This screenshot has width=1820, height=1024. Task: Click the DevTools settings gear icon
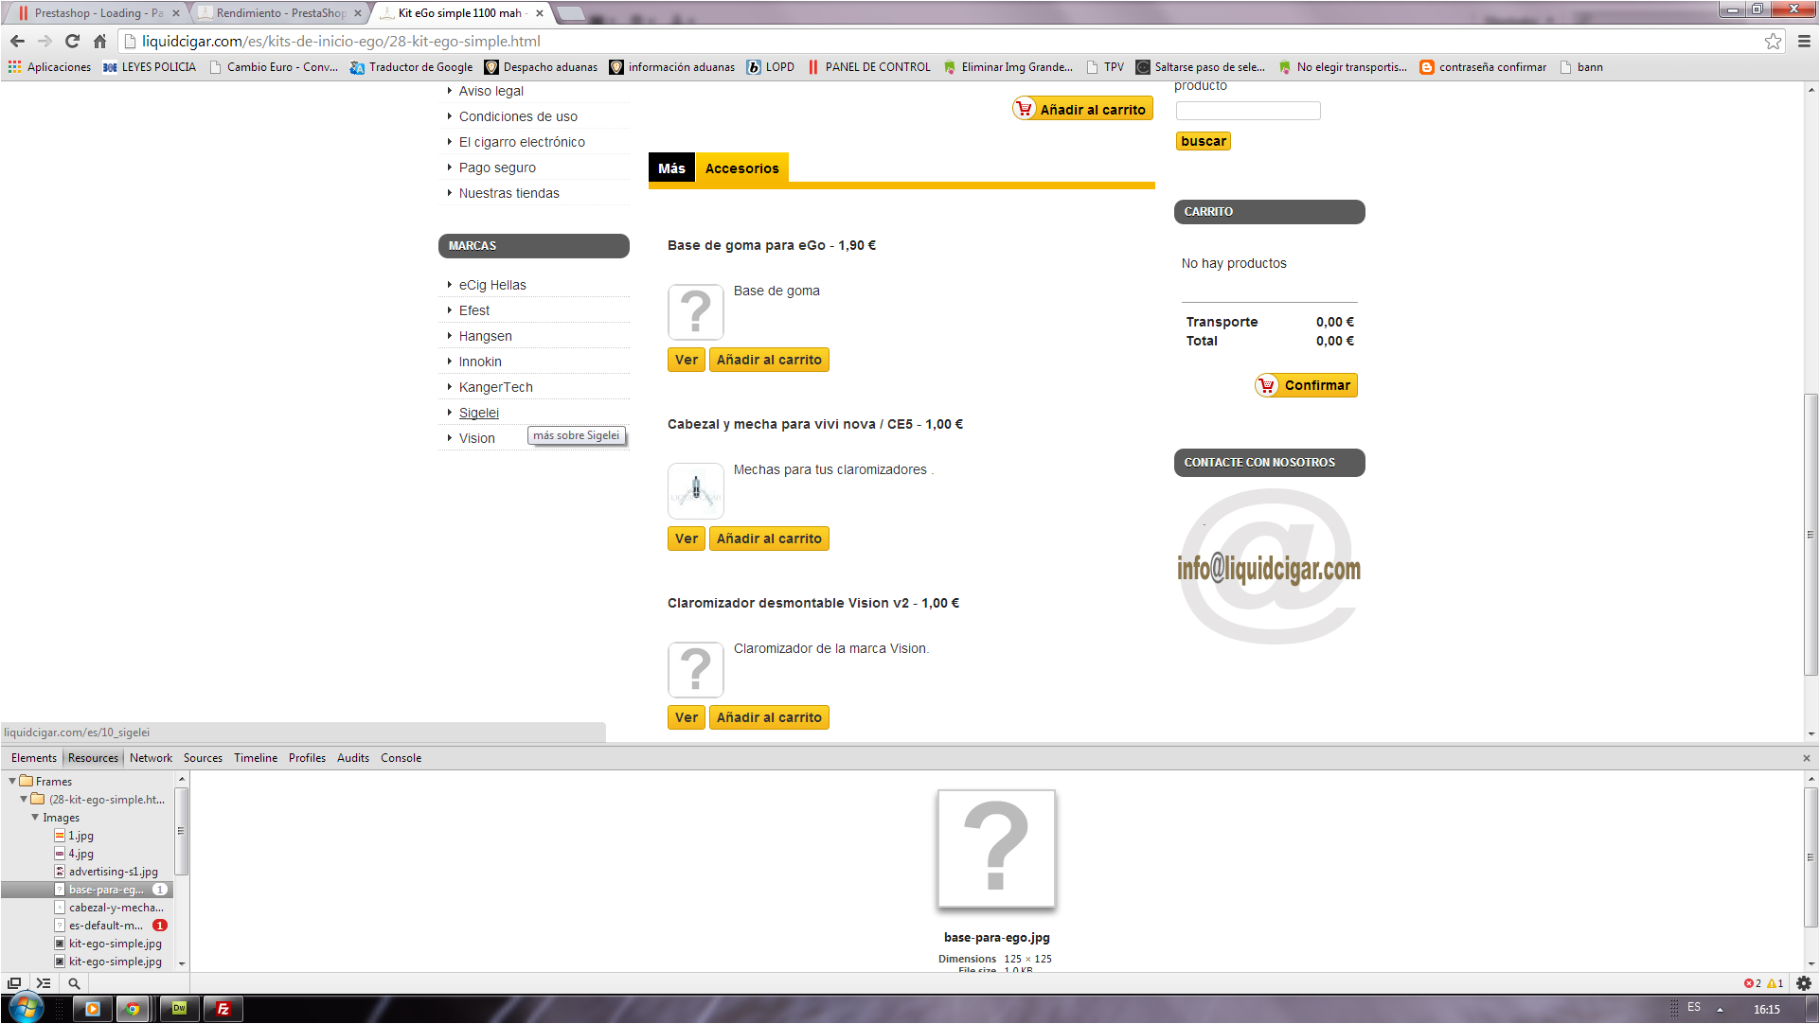click(1803, 983)
